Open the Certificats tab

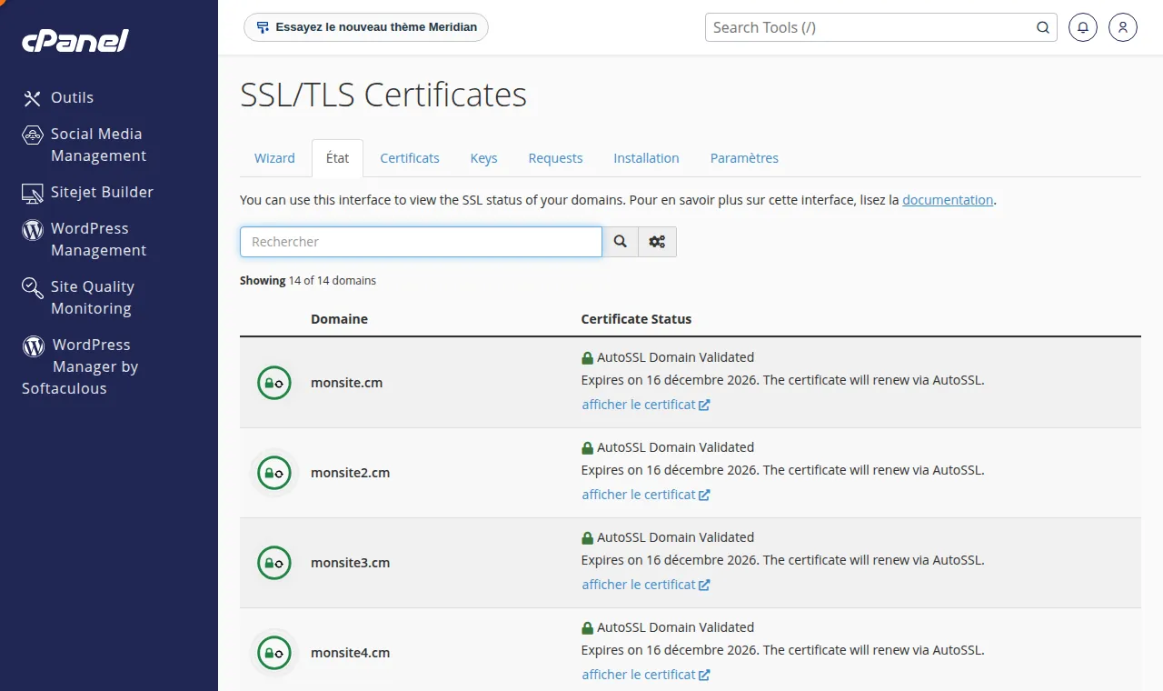tap(410, 158)
